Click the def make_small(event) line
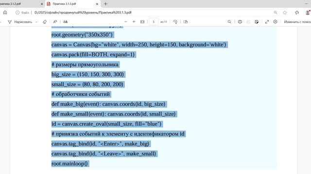 [113, 114]
